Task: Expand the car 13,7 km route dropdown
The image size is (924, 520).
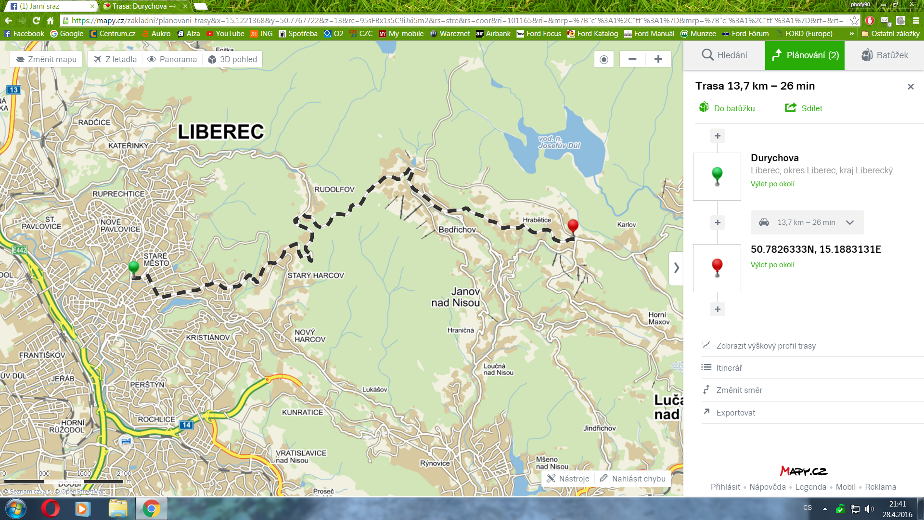Action: [850, 222]
